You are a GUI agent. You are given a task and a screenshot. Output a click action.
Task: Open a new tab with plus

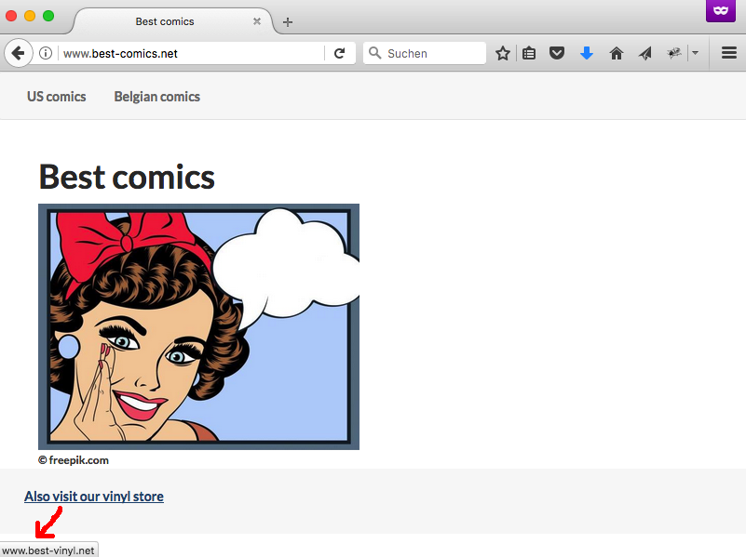[288, 21]
